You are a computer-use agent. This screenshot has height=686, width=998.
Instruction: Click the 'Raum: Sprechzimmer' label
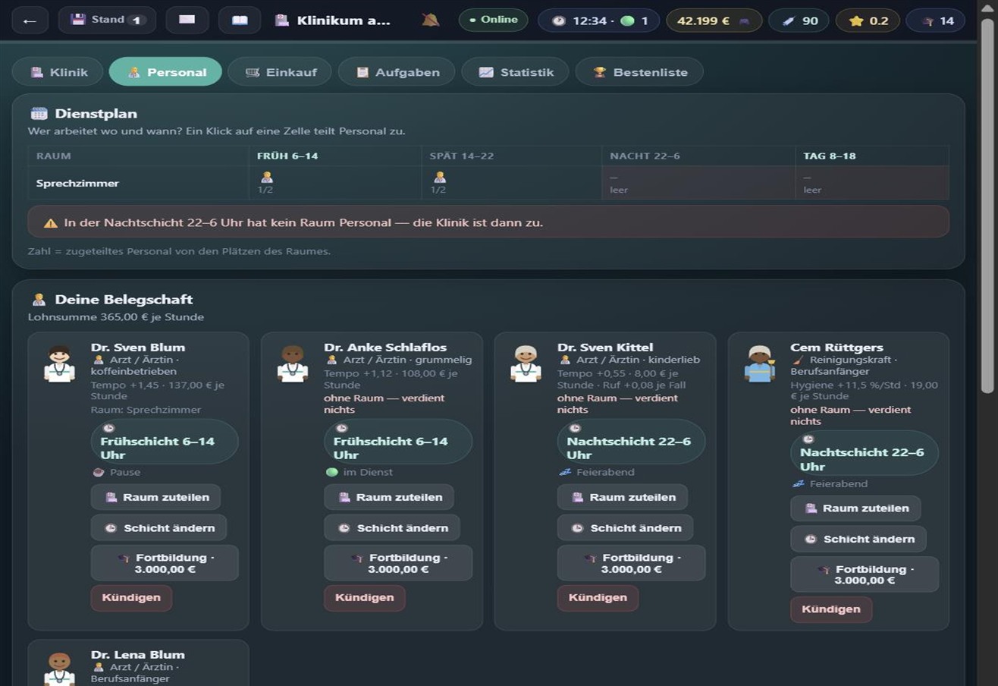(x=146, y=410)
